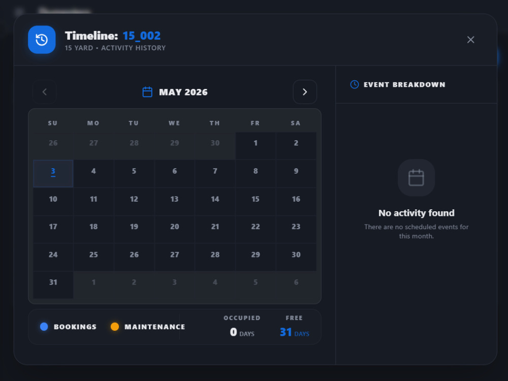Image resolution: width=508 pixels, height=381 pixels.
Task: Click the blue Bookings legend dot
Action: click(x=44, y=327)
